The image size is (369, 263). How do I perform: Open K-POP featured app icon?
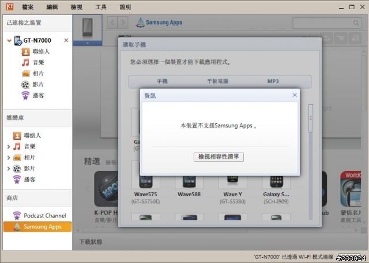pos(106,189)
